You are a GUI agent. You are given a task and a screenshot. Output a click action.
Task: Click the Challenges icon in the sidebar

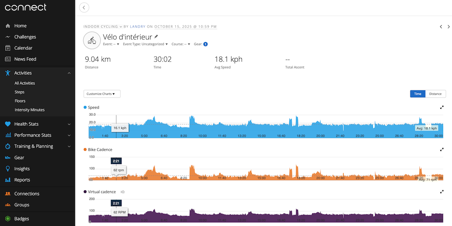tap(8, 37)
